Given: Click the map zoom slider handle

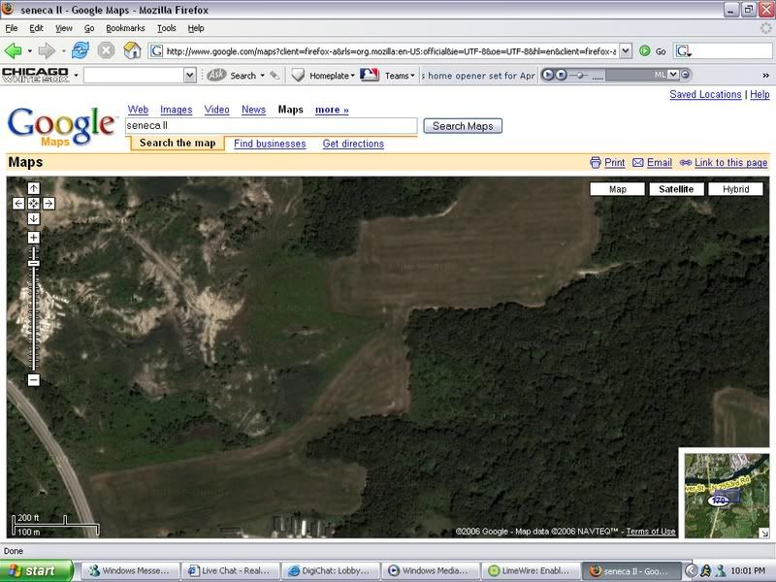Looking at the screenshot, I should (34, 263).
